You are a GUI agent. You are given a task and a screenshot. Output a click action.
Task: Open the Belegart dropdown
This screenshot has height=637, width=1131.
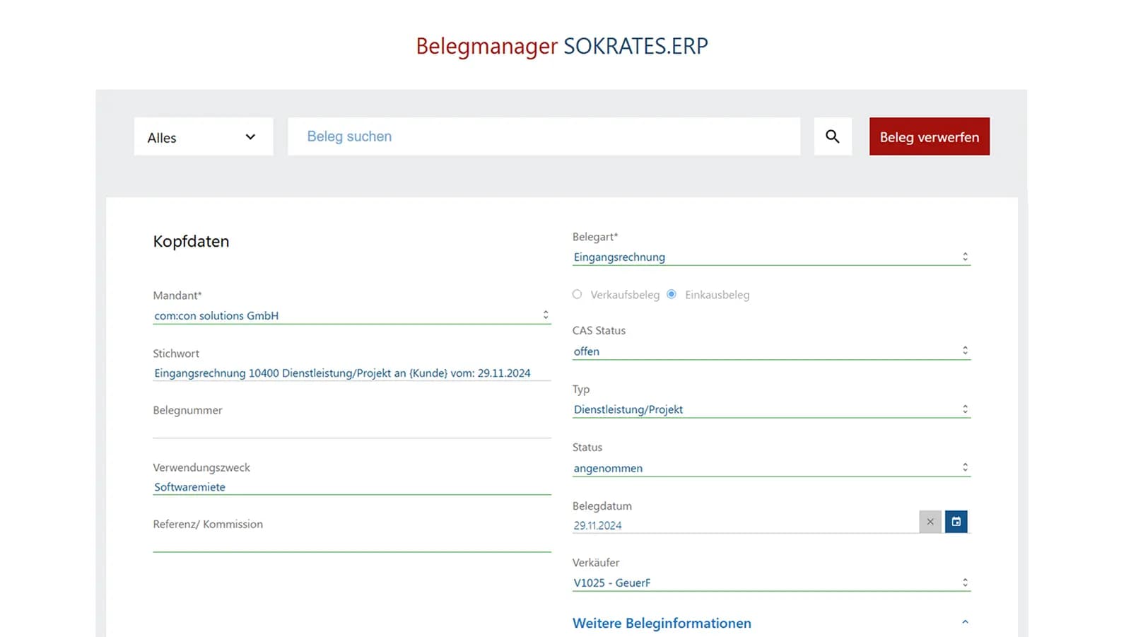click(x=770, y=257)
